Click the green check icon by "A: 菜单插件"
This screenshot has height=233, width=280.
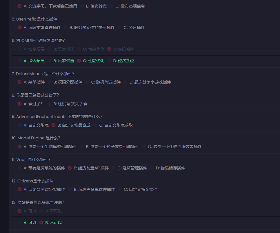[x=19, y=82]
